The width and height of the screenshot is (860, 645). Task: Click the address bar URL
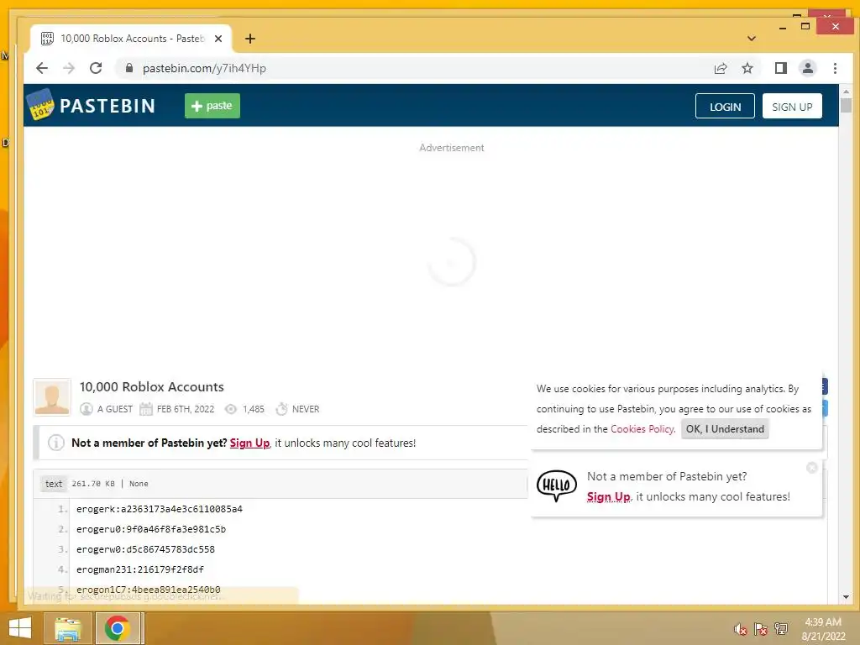204,68
